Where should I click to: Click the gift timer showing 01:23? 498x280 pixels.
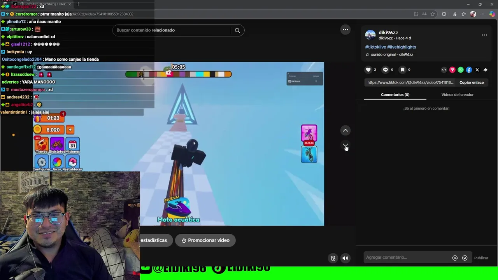(49, 118)
